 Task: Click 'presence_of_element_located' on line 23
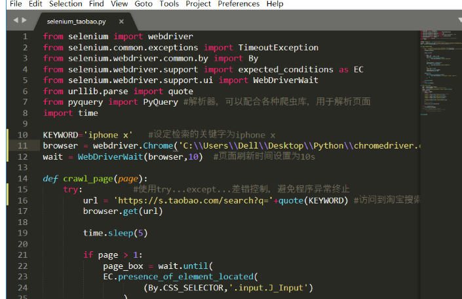tap(185, 277)
